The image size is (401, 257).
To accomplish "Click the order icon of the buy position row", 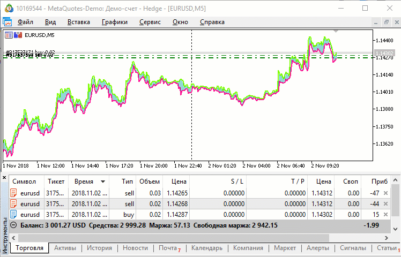I will (x=14, y=215).
